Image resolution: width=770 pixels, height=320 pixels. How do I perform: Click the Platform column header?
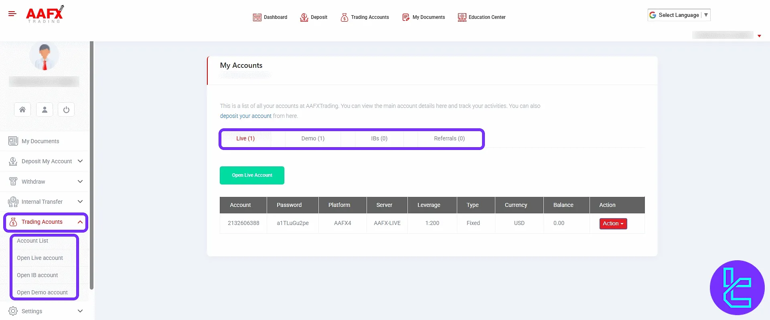tap(342, 205)
